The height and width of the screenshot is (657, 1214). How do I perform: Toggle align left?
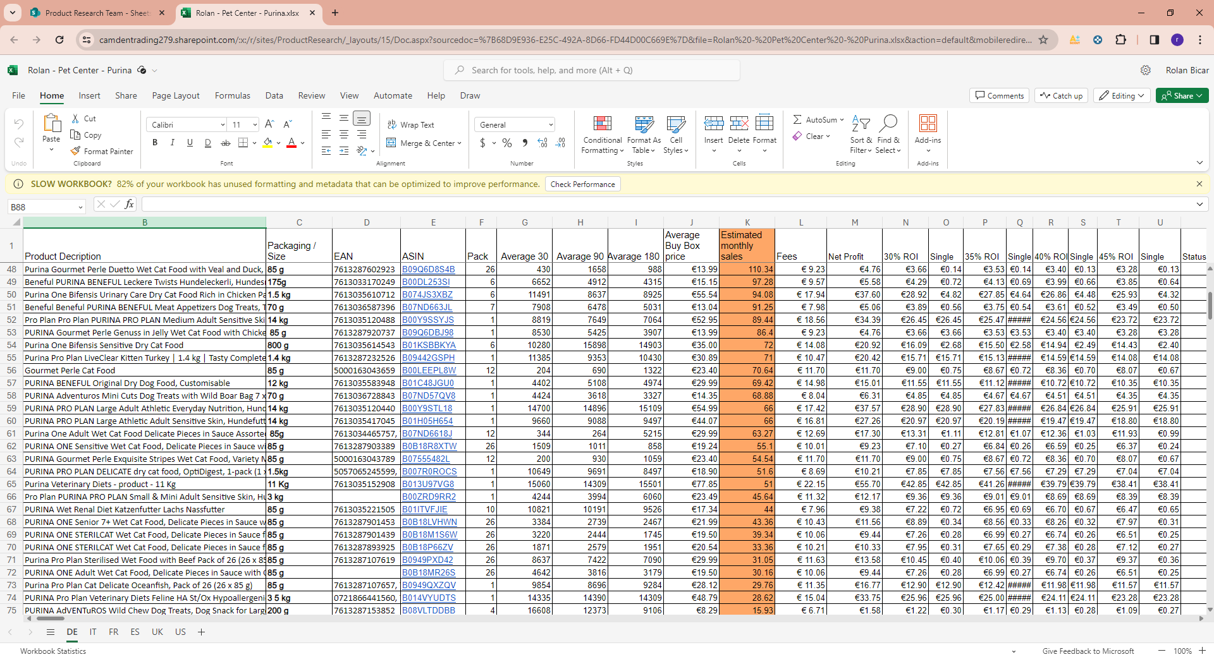tap(326, 135)
